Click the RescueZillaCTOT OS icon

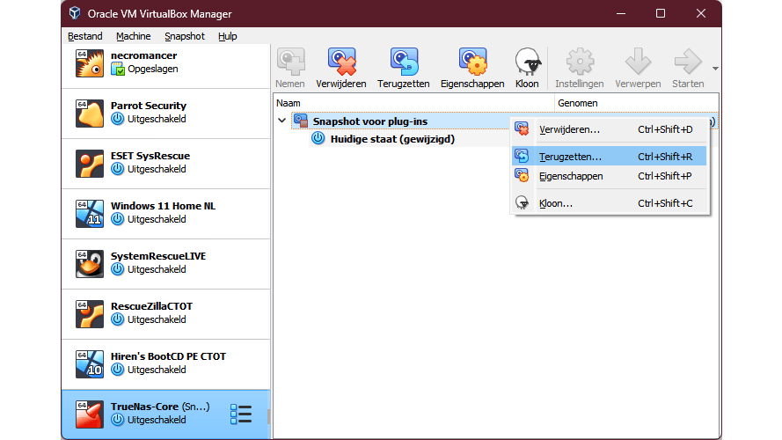point(90,314)
